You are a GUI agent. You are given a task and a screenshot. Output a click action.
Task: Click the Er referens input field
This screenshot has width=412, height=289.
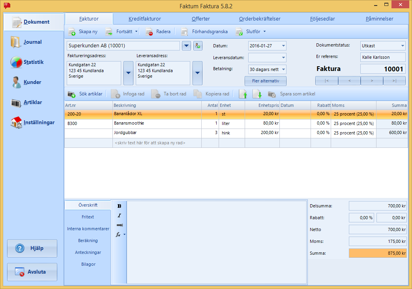click(383, 57)
